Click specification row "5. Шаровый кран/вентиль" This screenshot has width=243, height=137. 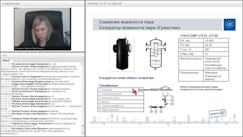pyautogui.click(x=121, y=106)
